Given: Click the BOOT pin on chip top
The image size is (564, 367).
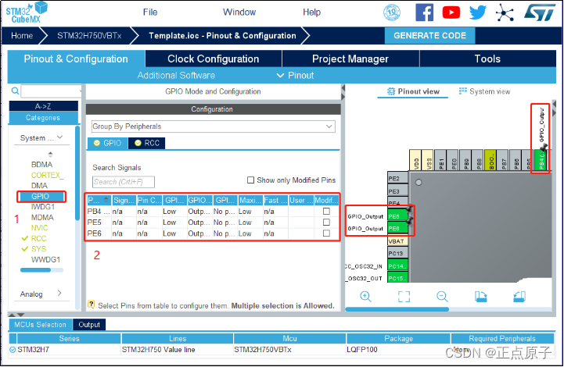Looking at the screenshot, I should (490, 160).
